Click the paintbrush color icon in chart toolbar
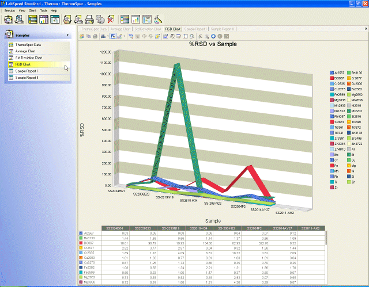 [119, 36]
